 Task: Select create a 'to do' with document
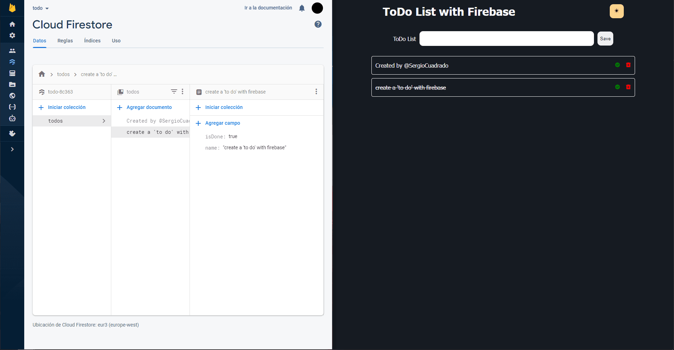(150, 132)
